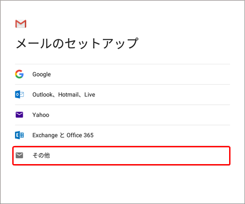Click the Hotmail text in list
Viewport: 245px width, 204px height.
(69, 95)
